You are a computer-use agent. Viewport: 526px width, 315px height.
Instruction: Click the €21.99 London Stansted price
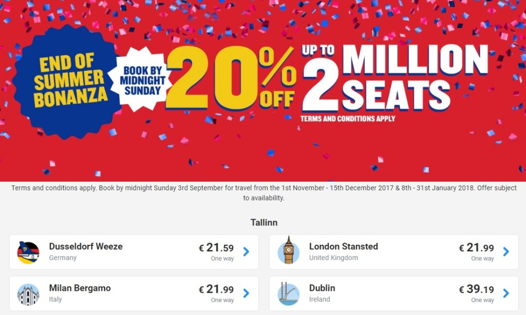tap(476, 248)
